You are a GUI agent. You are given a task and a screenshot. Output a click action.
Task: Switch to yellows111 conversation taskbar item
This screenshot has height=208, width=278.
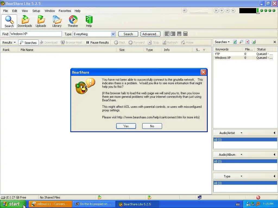[50, 204]
